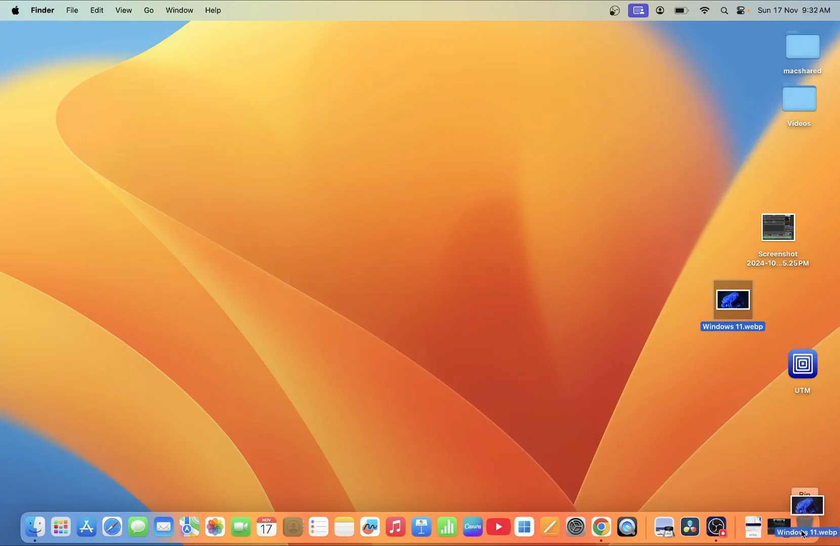Viewport: 840px width, 546px height.
Task: Click the globe status icon in menu bar
Action: 614,10
